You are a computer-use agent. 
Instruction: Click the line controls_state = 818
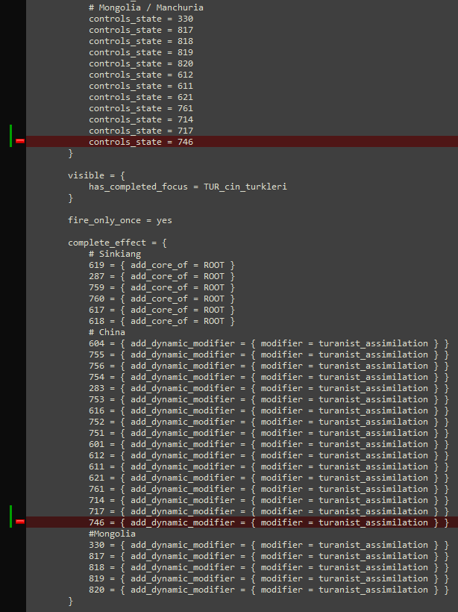tap(141, 41)
